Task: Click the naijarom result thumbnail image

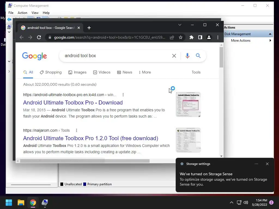Action: [x=188, y=140]
